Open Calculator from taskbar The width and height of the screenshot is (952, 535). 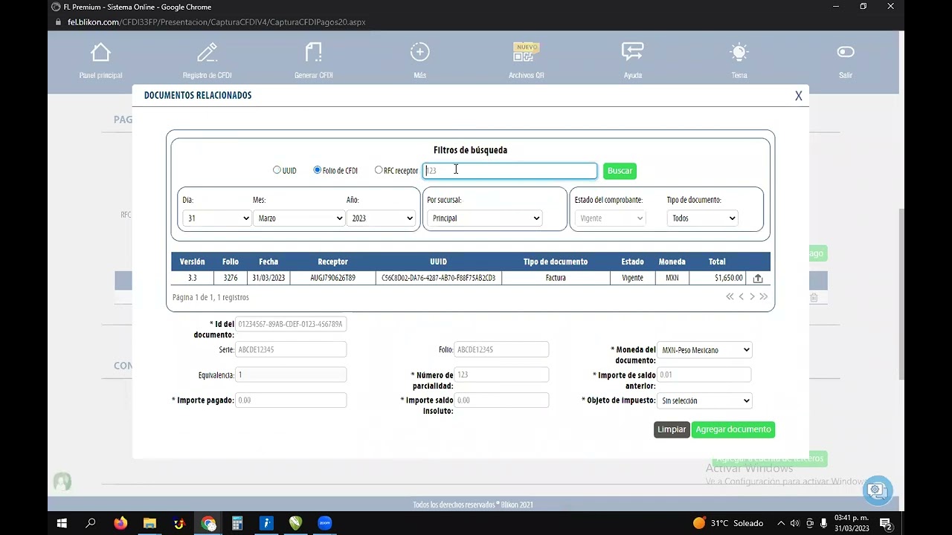point(237,523)
